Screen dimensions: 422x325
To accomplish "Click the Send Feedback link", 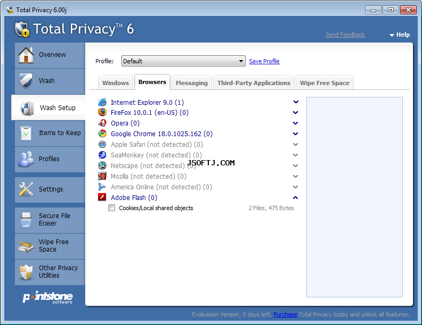I will click(x=345, y=35).
